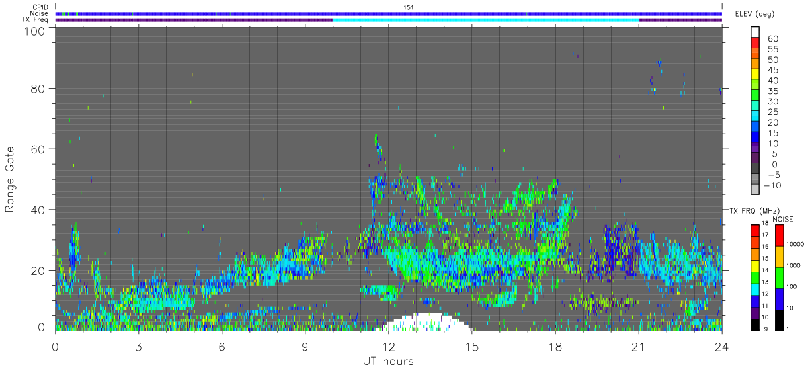Screen dimensions: 812x375
Task: Select the Noise row label above the plot
Action: pos(40,13)
